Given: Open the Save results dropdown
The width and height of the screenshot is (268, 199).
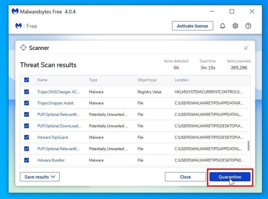Looking at the screenshot, I should (x=40, y=177).
